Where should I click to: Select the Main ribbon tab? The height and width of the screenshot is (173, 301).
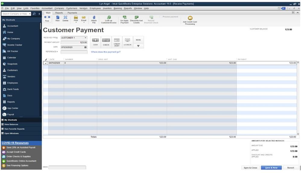(x=48, y=13)
